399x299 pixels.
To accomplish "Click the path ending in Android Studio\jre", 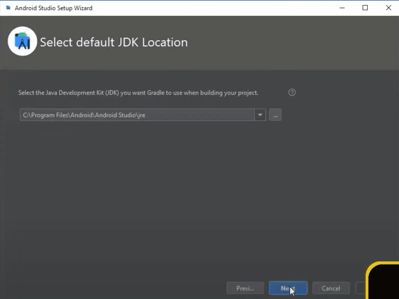I will pos(84,115).
